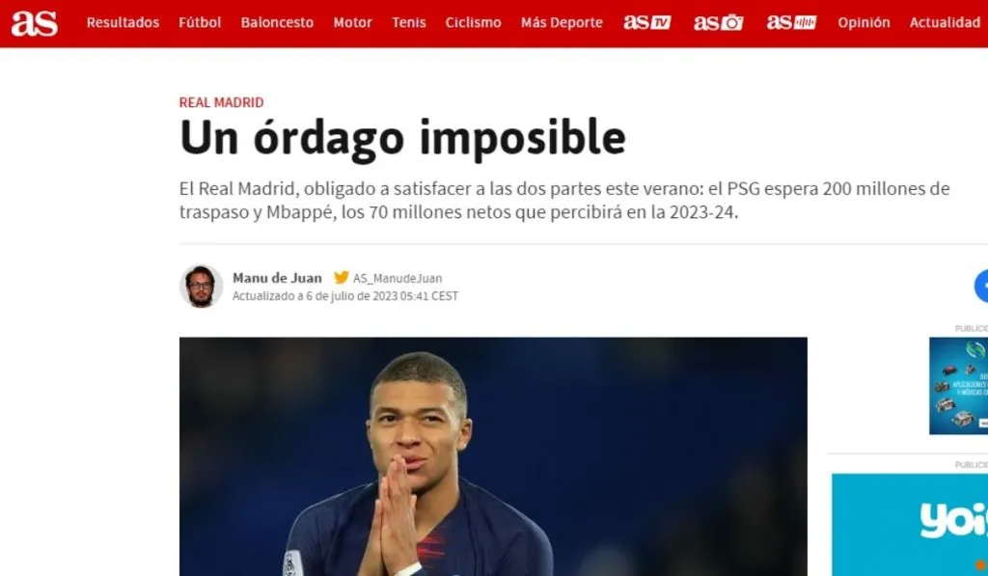Open the AS logo home page
The height and width of the screenshot is (576, 988).
tap(35, 23)
